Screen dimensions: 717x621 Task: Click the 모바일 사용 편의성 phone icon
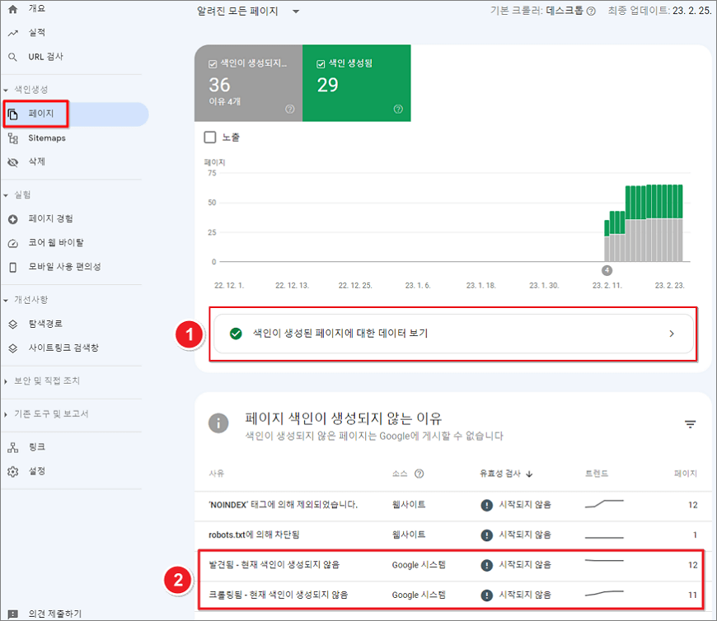coord(13,267)
